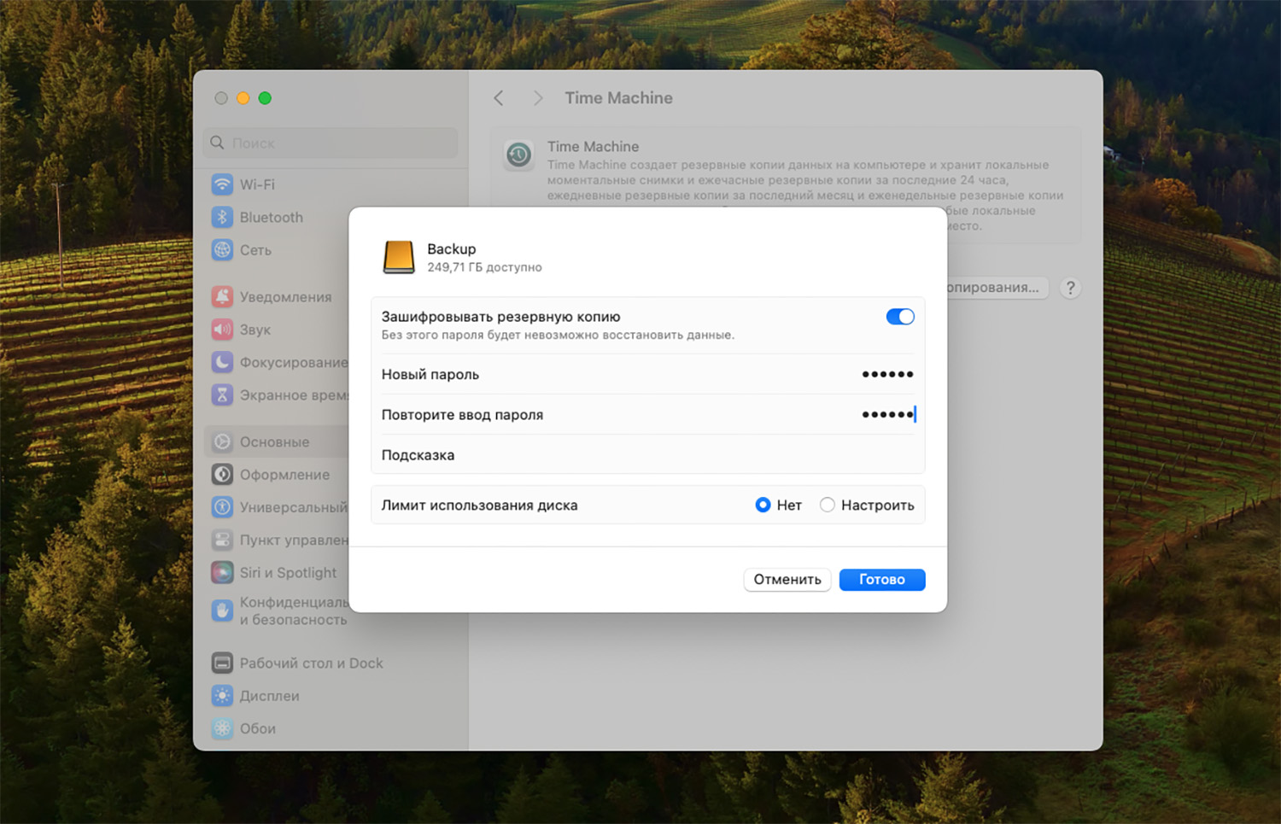Click the Пункт управления icon
1281x824 pixels.
coord(222,540)
